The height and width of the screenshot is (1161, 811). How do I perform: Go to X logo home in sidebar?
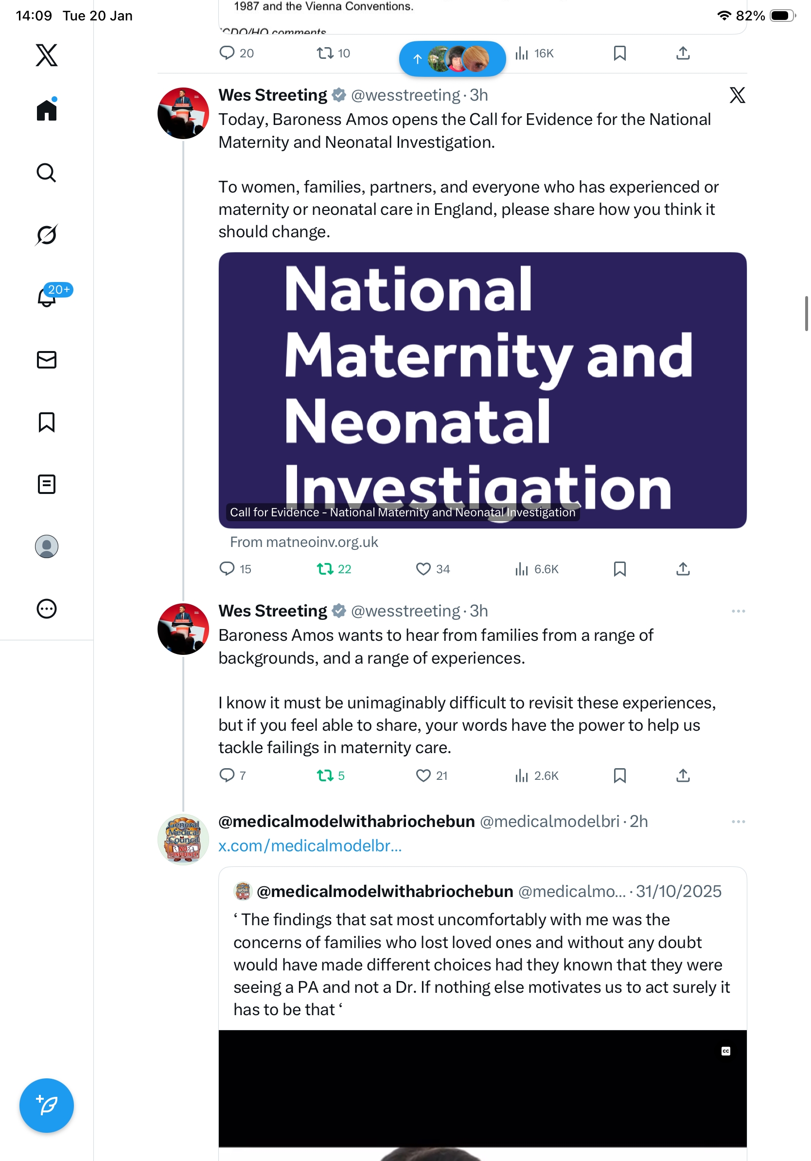47,54
